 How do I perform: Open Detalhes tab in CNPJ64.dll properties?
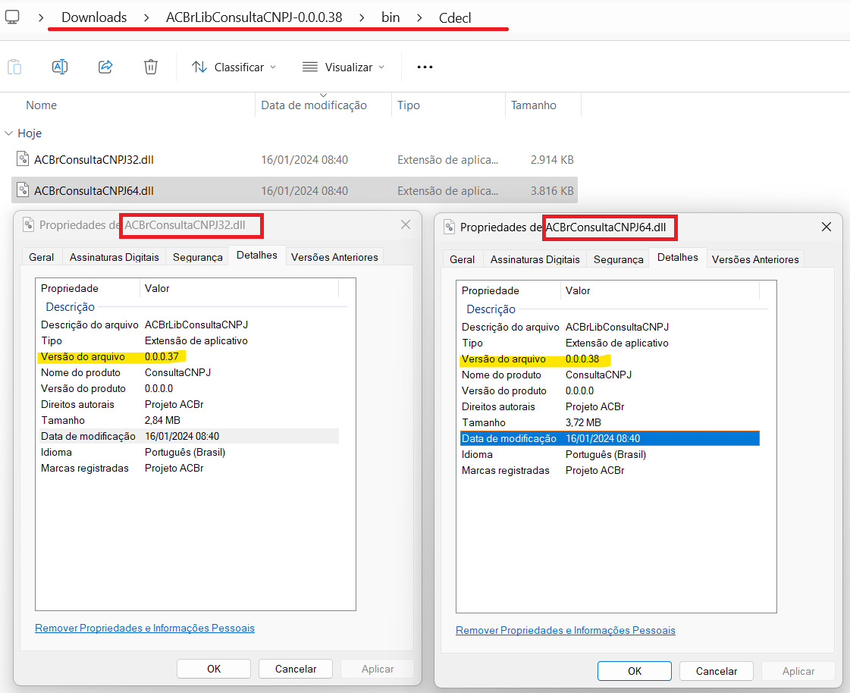point(678,257)
